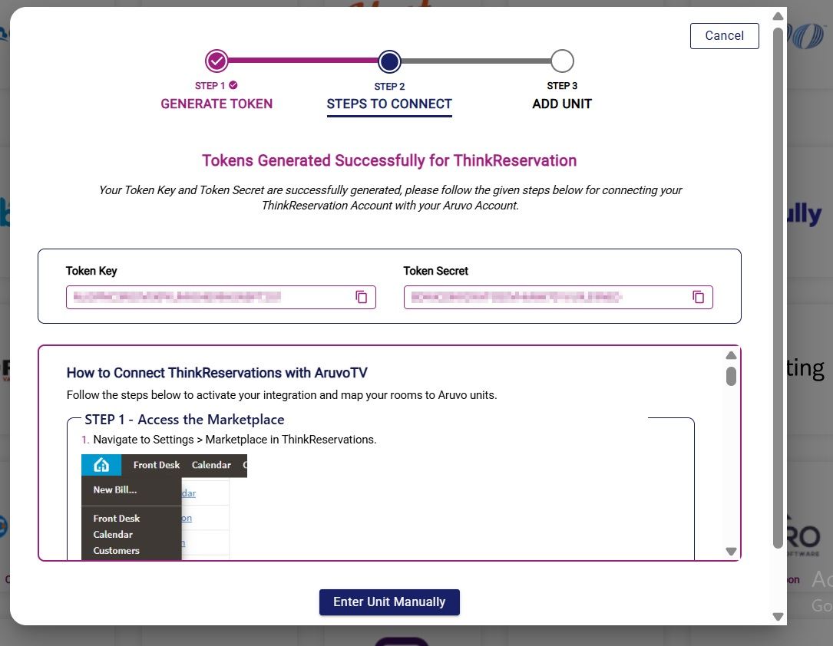Click the Step 1 completed circle
The width and height of the screenshot is (833, 646).
(x=217, y=61)
